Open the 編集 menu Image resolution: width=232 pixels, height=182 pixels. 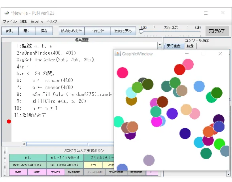[x=24, y=21]
